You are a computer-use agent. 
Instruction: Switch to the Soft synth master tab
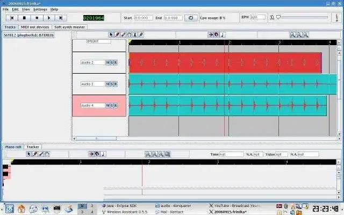[69, 27]
